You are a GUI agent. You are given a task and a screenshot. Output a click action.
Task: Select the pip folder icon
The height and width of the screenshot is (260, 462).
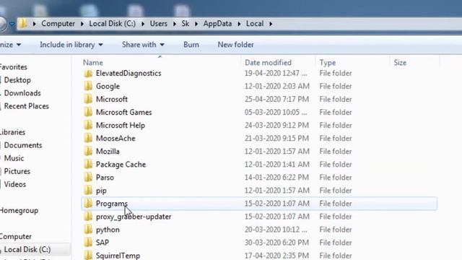[x=88, y=191]
